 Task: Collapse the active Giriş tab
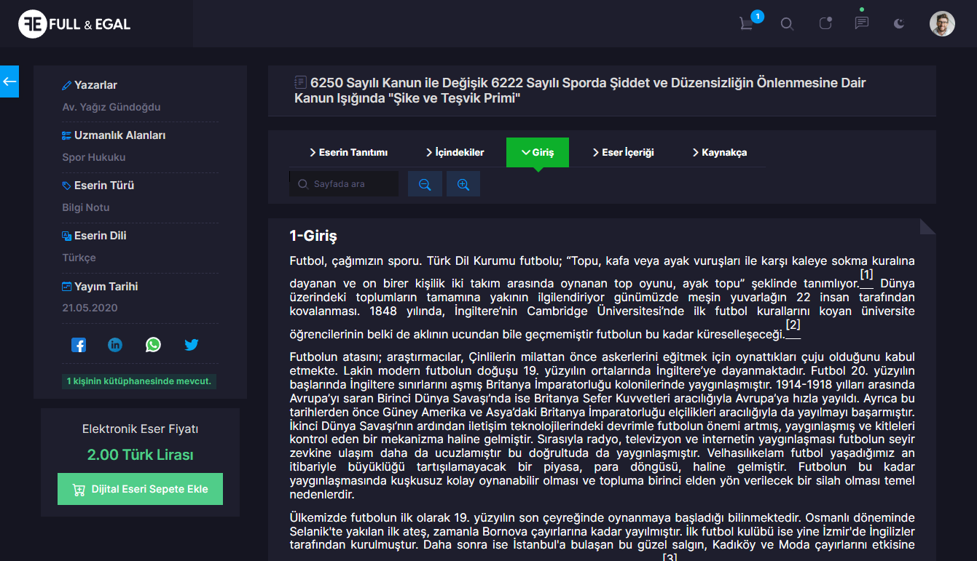click(x=538, y=153)
